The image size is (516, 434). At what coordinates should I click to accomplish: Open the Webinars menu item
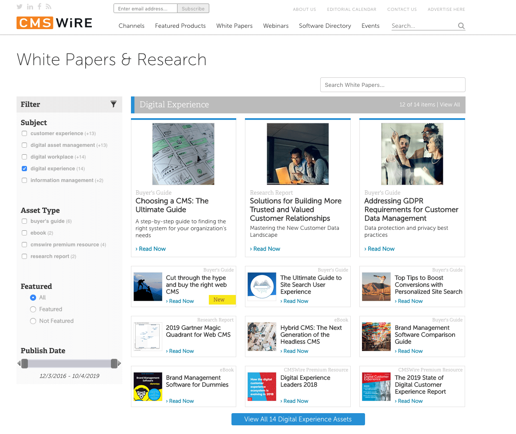tap(276, 26)
